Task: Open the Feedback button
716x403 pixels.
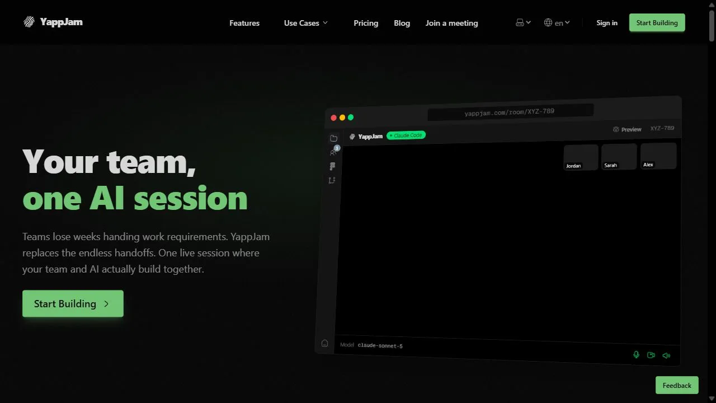Action: coord(677,385)
